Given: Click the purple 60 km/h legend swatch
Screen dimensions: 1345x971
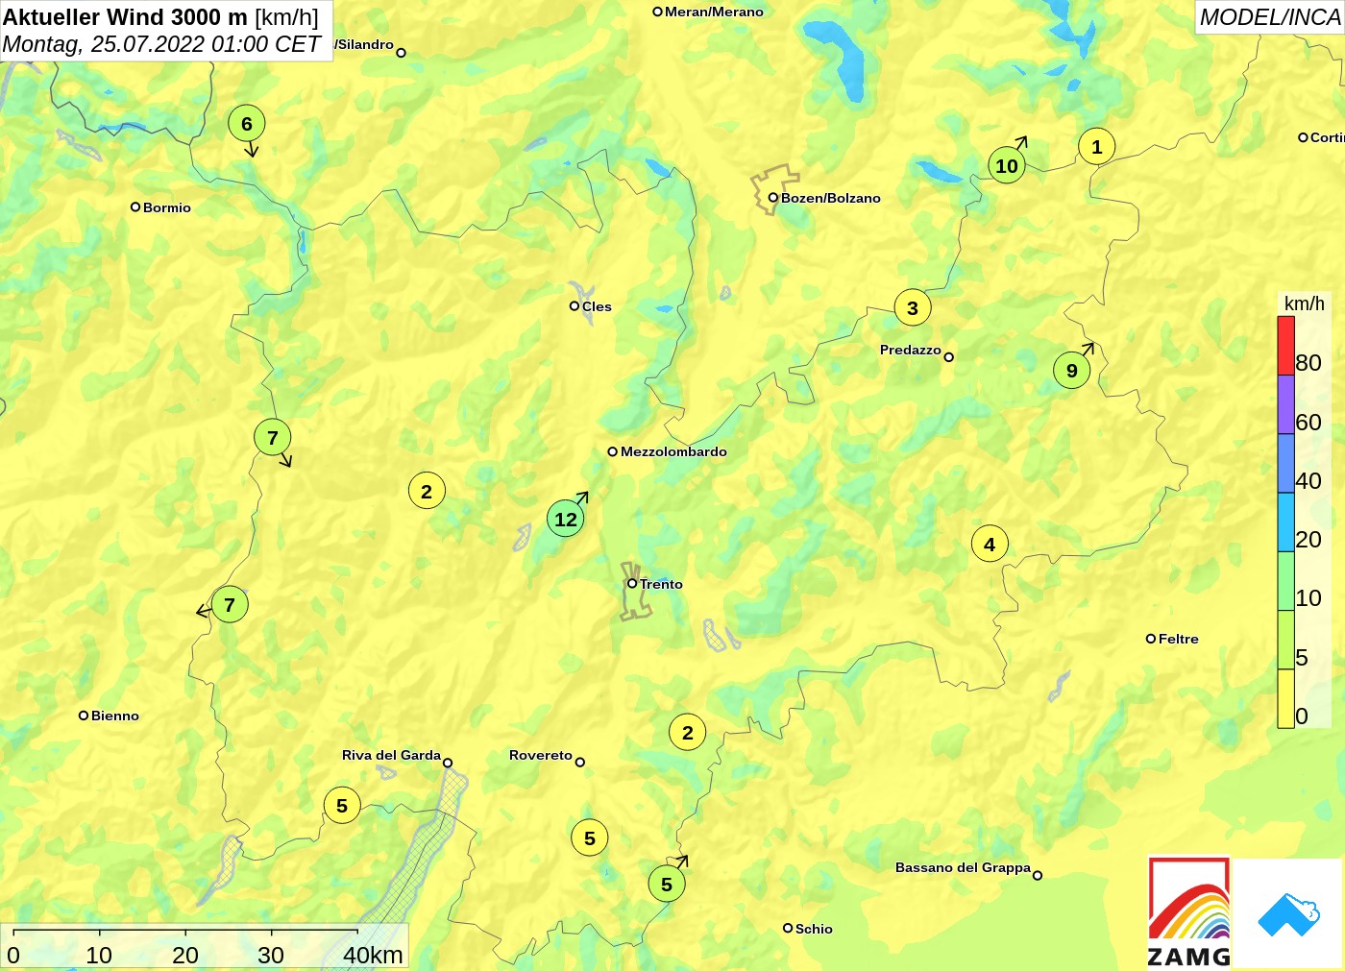Looking at the screenshot, I should click(x=1285, y=404).
